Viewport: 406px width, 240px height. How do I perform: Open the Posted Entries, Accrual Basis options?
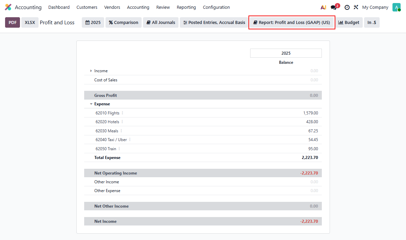(x=214, y=23)
